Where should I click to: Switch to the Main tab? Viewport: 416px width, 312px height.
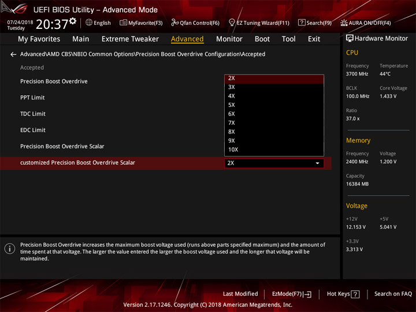[81, 39]
